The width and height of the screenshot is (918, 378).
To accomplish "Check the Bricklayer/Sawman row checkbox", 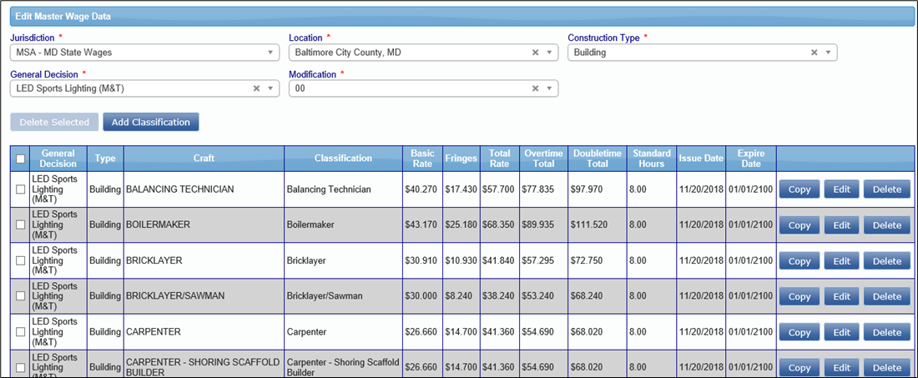I will 21,296.
